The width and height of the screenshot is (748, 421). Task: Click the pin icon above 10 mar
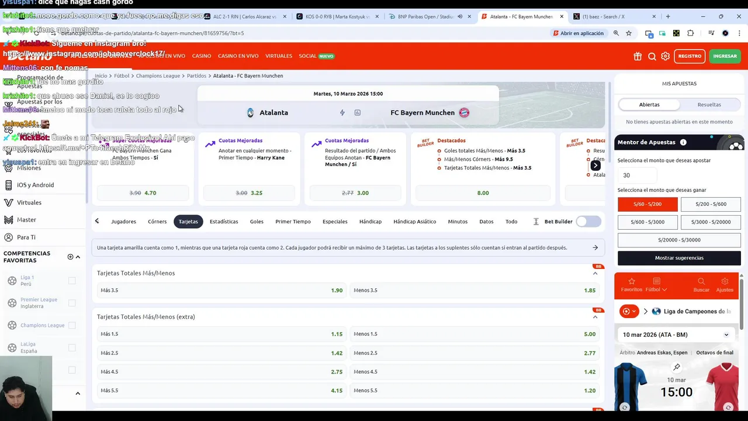[677, 367]
